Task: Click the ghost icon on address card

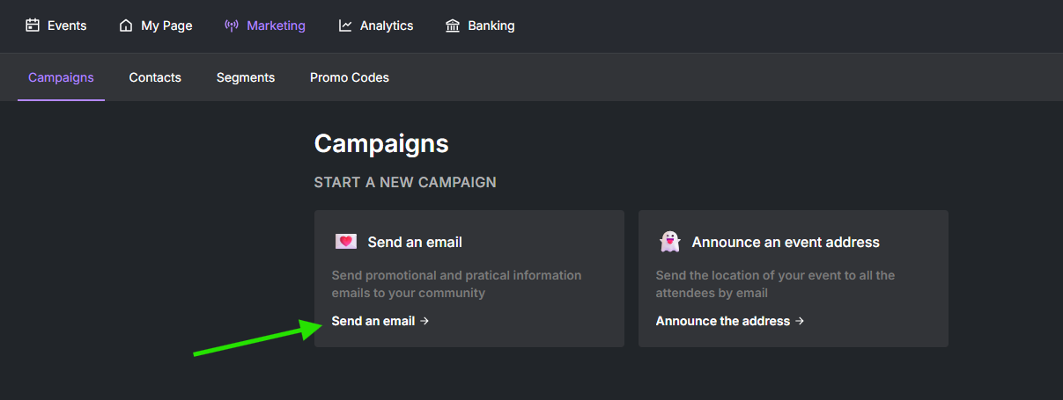Action: pos(670,242)
